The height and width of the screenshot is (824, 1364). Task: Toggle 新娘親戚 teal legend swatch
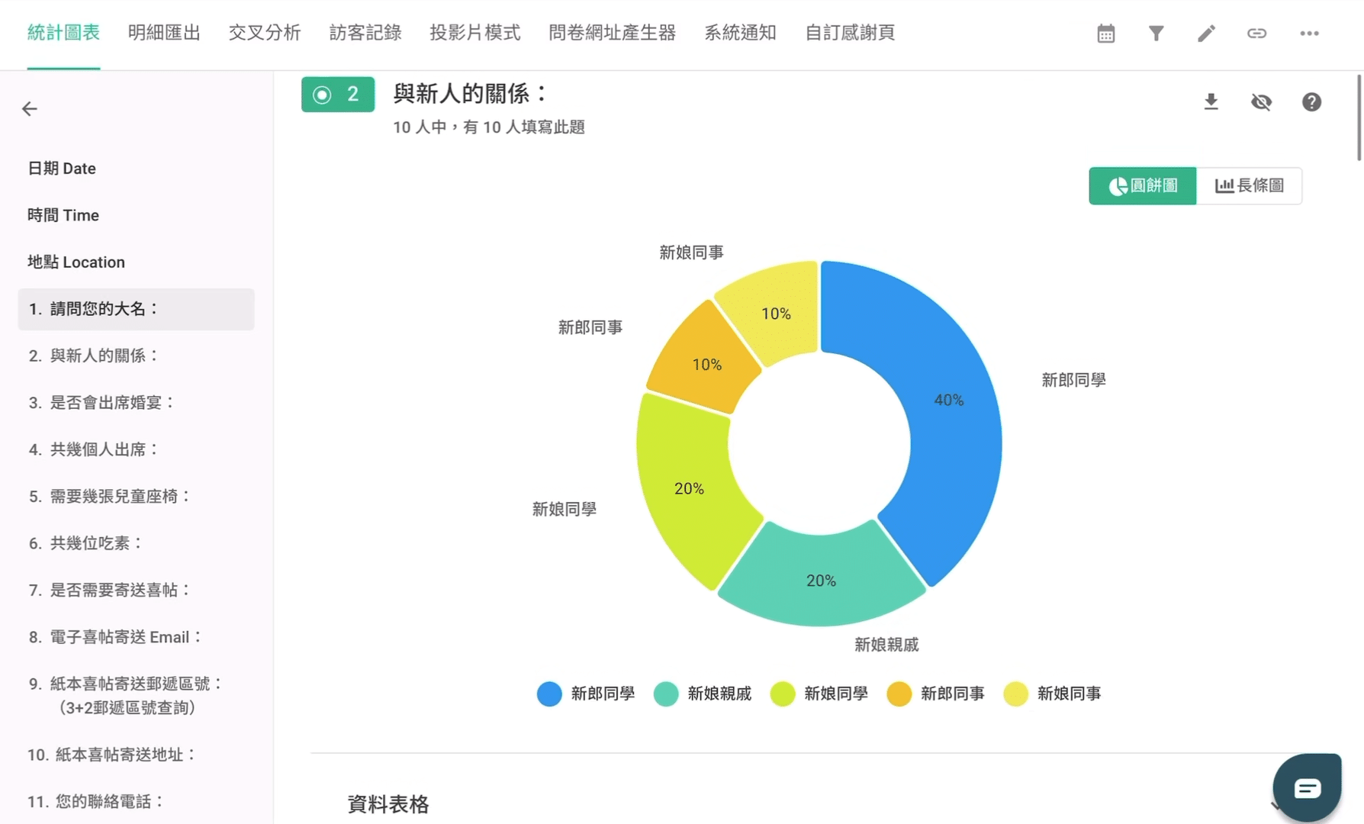[x=666, y=694]
